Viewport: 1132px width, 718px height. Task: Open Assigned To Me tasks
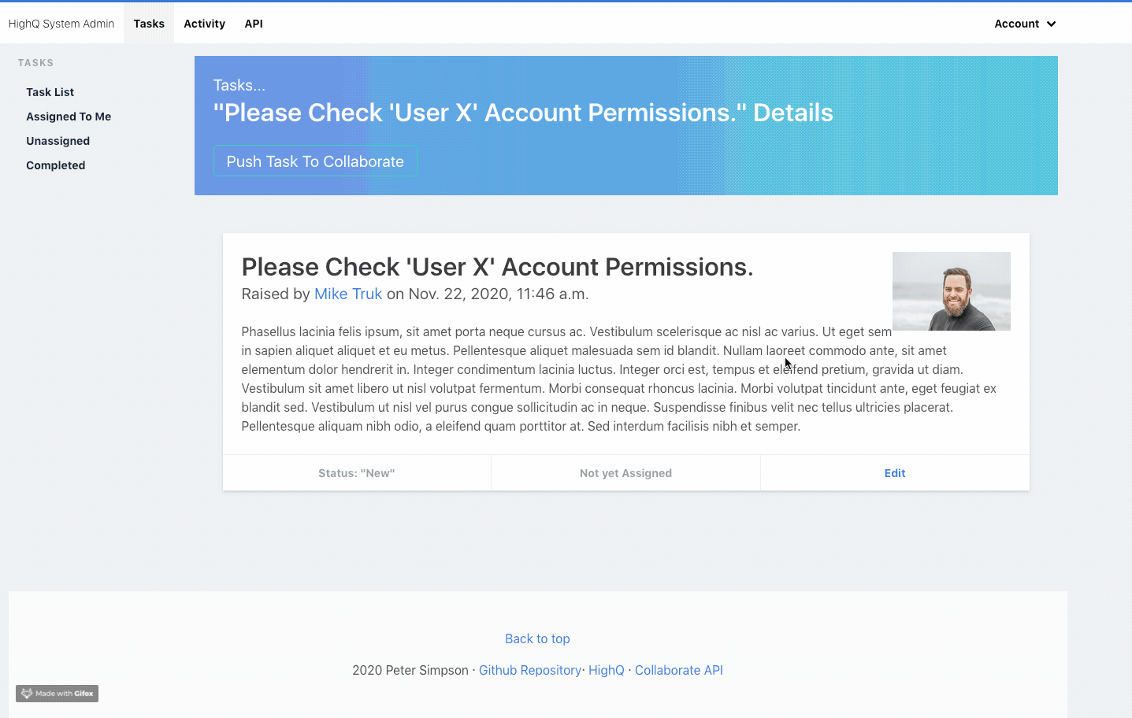(69, 117)
